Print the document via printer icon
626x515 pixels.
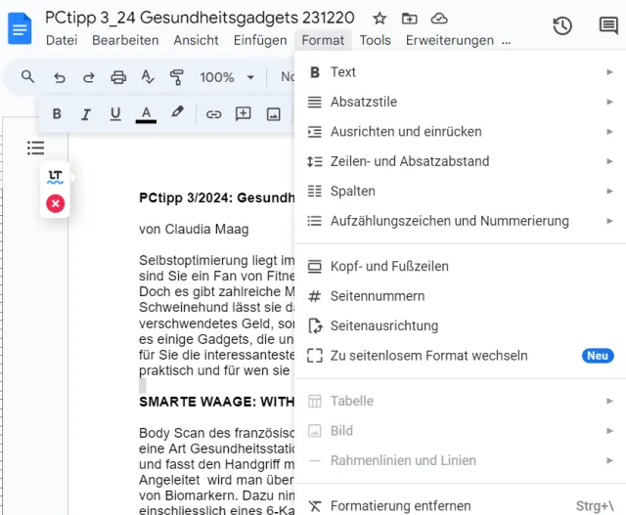118,77
